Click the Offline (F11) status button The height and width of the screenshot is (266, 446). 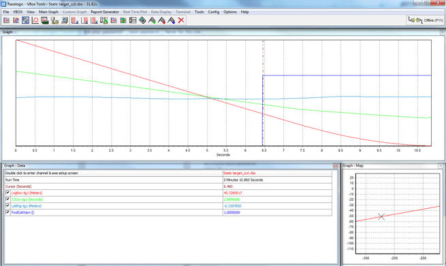(426, 20)
